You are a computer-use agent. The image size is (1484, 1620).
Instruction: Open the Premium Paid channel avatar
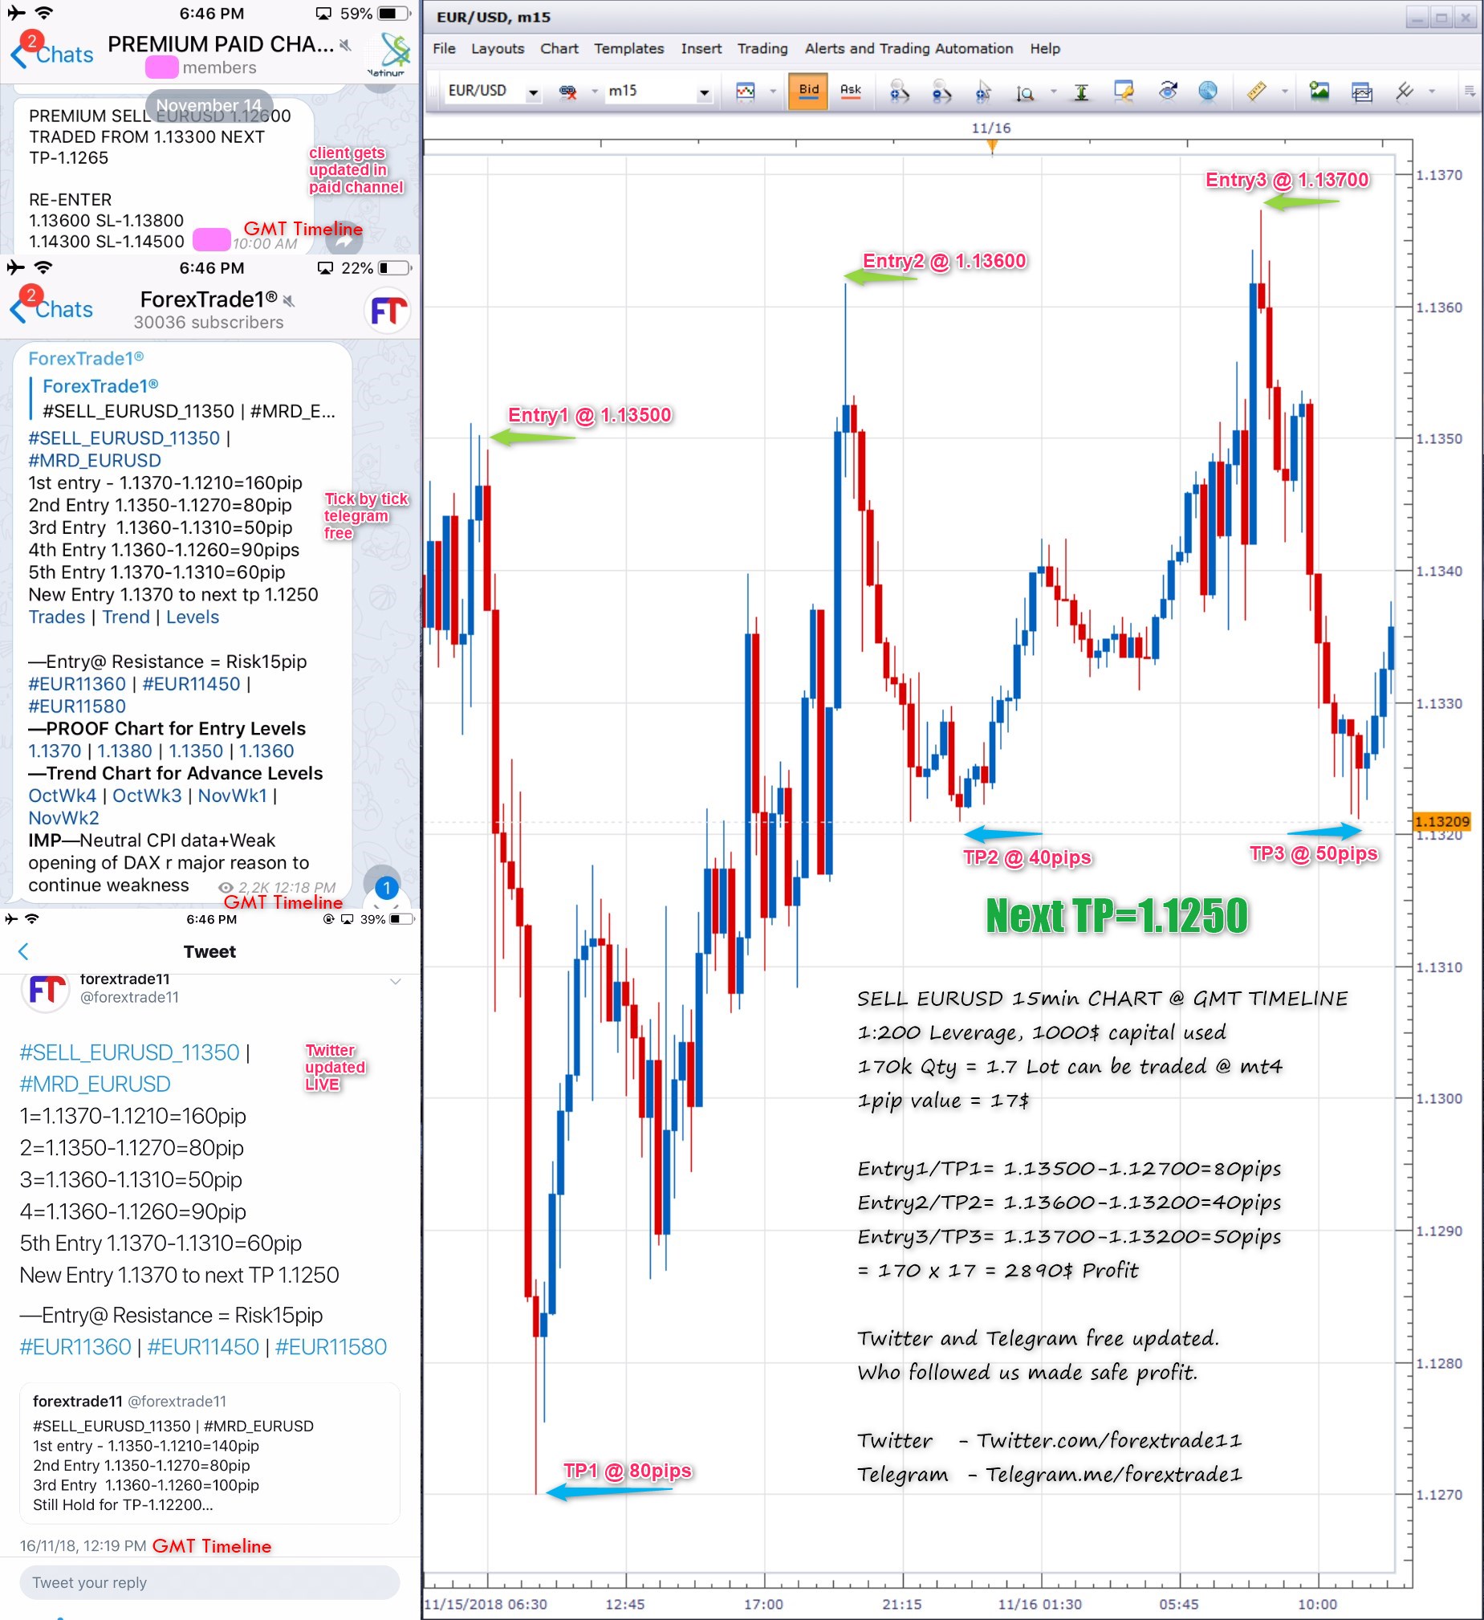click(388, 54)
